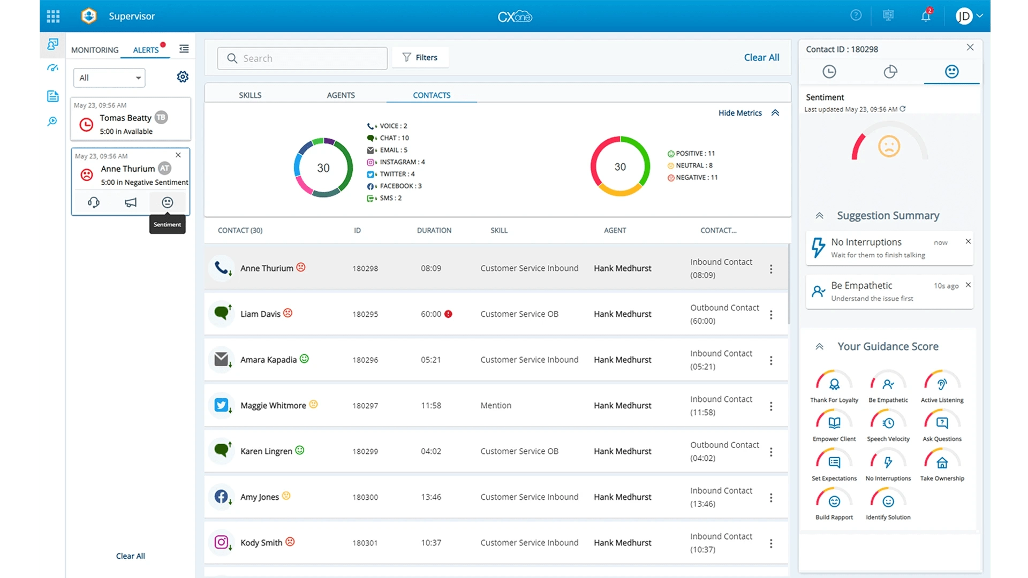Select the search/discover icon in sidebar

[52, 121]
